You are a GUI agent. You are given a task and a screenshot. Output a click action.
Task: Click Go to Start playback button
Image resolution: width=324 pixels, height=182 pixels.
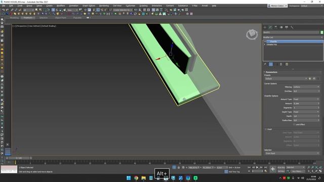249,167
